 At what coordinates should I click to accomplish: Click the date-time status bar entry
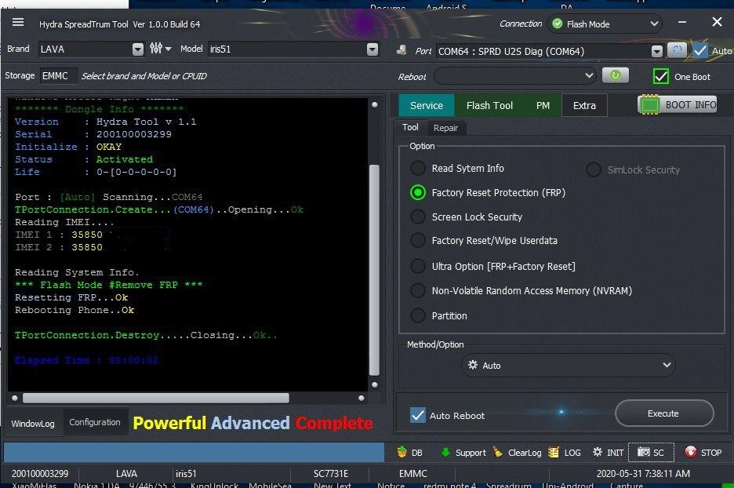643,473
